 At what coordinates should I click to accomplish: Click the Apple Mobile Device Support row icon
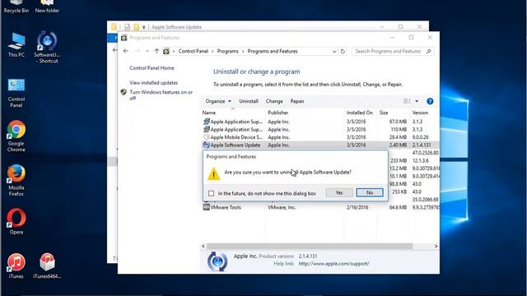click(207, 137)
